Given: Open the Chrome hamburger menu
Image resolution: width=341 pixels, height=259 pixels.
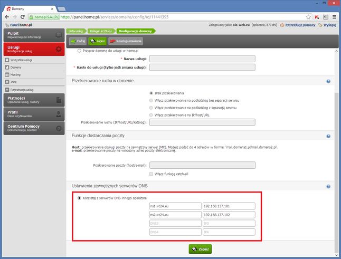Looking at the screenshot, I should point(335,17).
